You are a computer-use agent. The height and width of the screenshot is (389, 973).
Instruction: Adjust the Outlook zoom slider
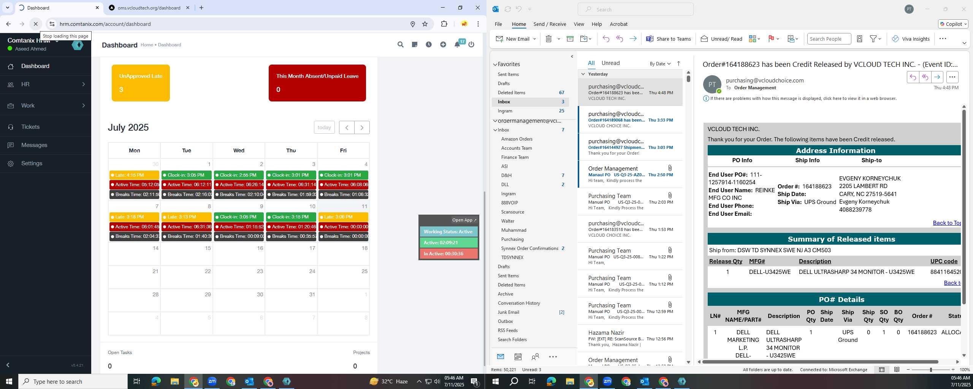tap(931, 370)
